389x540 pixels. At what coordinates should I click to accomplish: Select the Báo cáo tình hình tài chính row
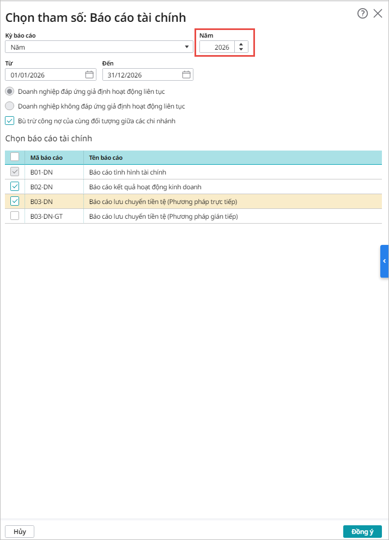(163, 172)
